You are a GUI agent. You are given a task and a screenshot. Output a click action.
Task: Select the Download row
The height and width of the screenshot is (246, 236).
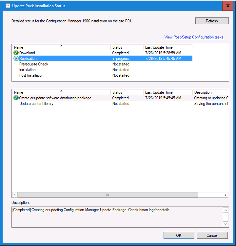coord(103,53)
